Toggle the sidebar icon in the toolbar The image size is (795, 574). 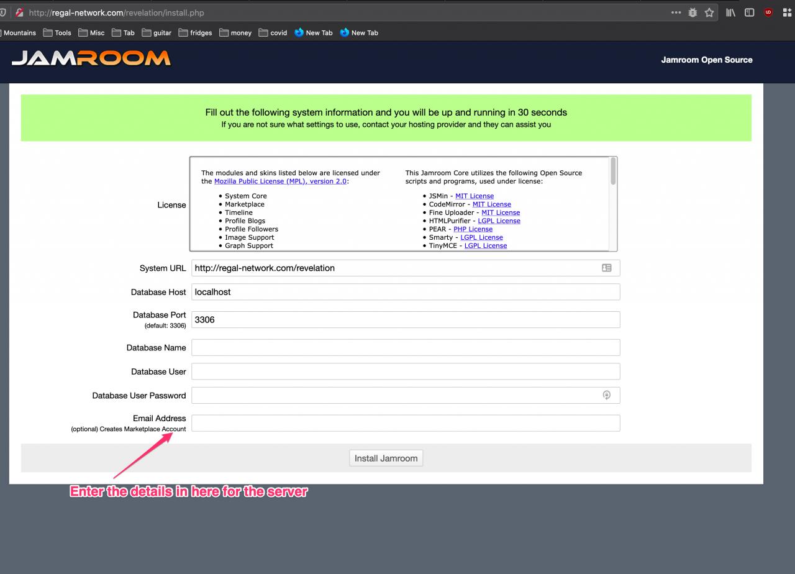tap(750, 12)
